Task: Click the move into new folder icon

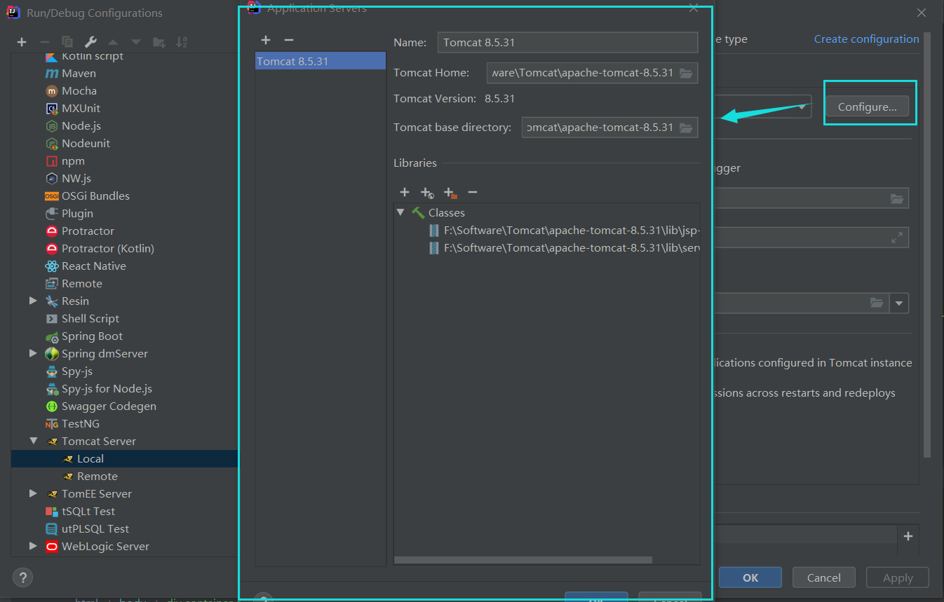Action: tap(159, 42)
